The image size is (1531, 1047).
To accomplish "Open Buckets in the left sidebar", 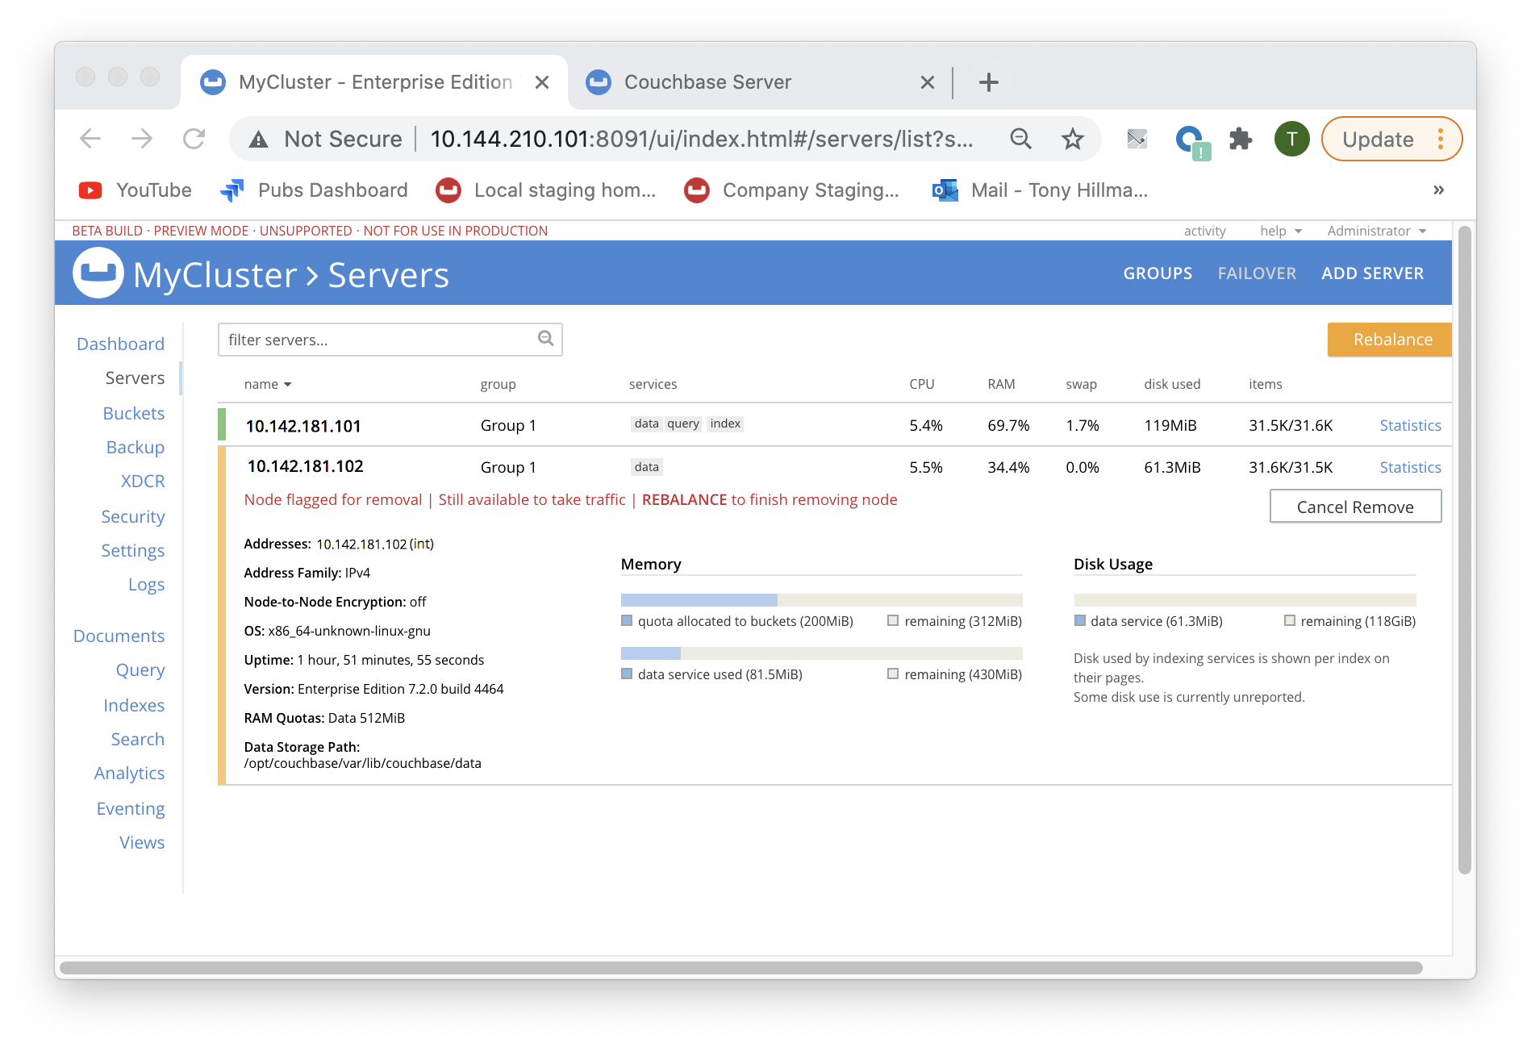I will [133, 413].
